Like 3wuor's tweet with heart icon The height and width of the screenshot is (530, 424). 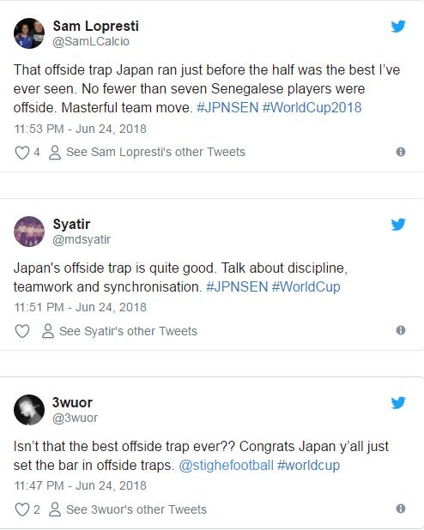(22, 509)
